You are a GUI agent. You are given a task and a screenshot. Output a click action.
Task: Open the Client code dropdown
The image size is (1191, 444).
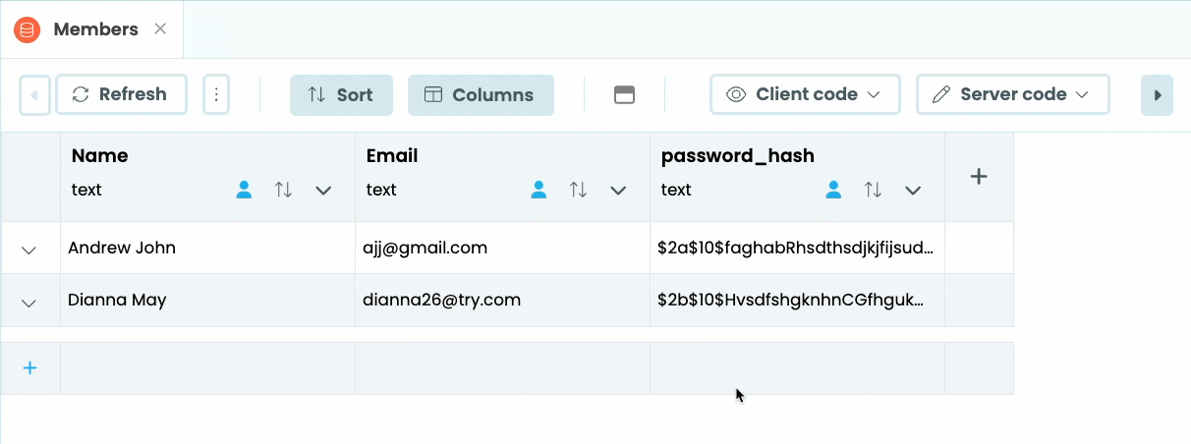click(805, 94)
